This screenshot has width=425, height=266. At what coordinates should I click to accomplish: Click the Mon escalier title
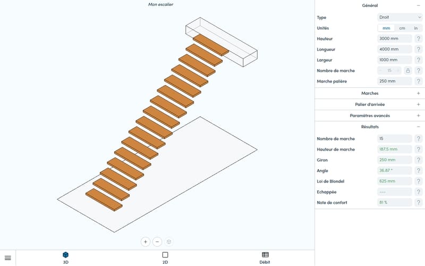click(x=160, y=4)
